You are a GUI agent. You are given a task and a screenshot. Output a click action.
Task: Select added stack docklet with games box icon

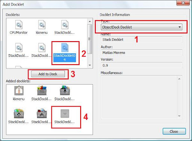[18, 116]
